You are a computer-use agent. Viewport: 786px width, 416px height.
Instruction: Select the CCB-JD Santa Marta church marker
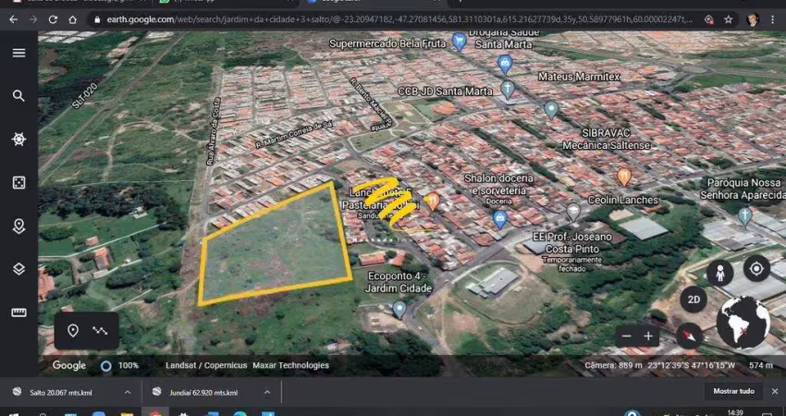[508, 90]
